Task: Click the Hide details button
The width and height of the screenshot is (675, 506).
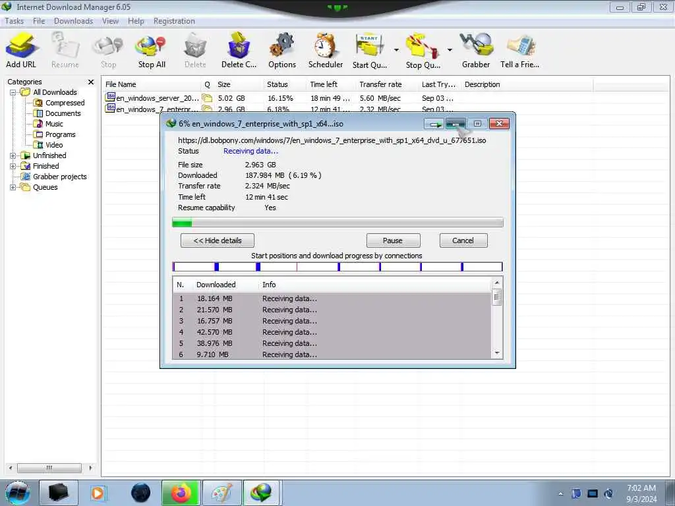Action: pyautogui.click(x=218, y=240)
